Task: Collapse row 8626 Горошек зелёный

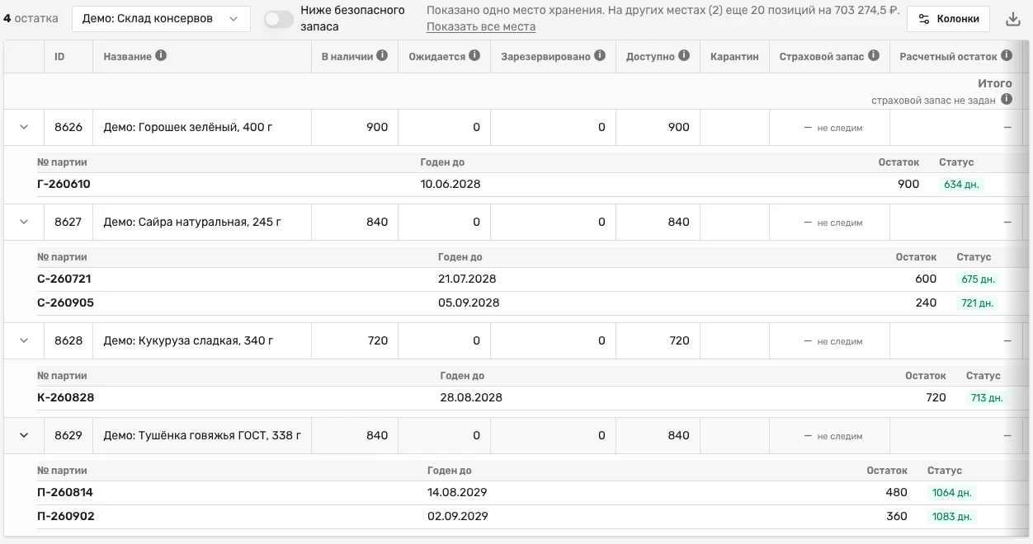Action: pyautogui.click(x=24, y=127)
